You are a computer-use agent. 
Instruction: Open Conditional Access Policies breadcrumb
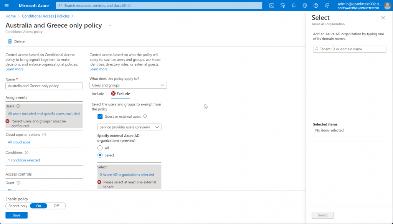46,16
